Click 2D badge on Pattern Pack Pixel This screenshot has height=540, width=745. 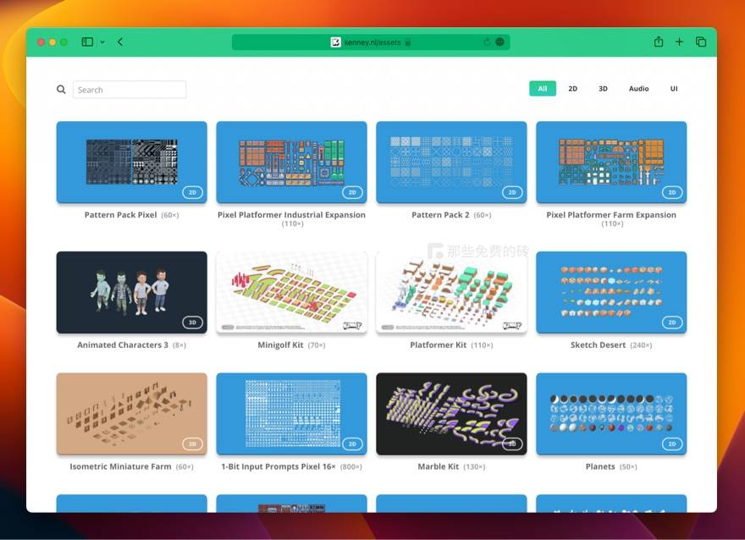point(192,192)
